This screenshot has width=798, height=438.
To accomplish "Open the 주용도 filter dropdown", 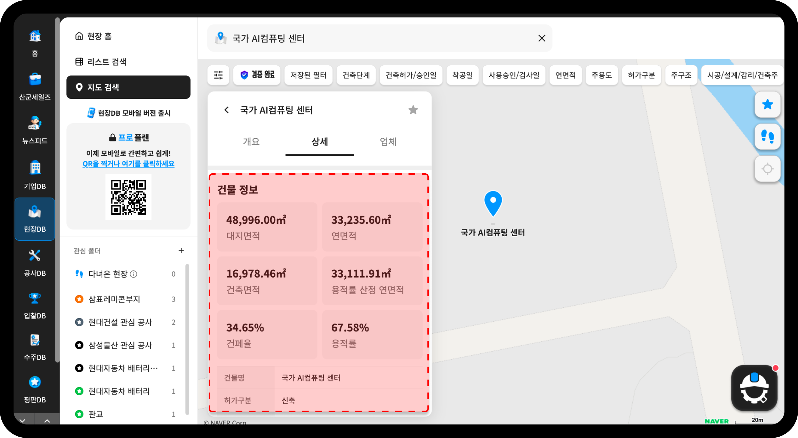I will pos(602,75).
